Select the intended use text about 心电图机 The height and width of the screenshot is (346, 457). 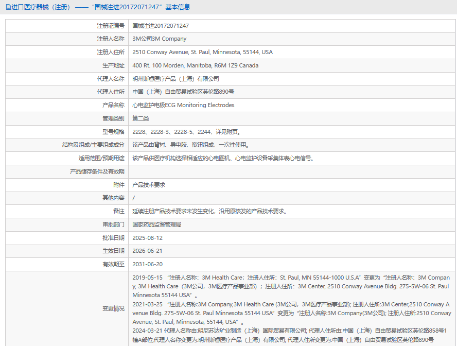click(223, 158)
